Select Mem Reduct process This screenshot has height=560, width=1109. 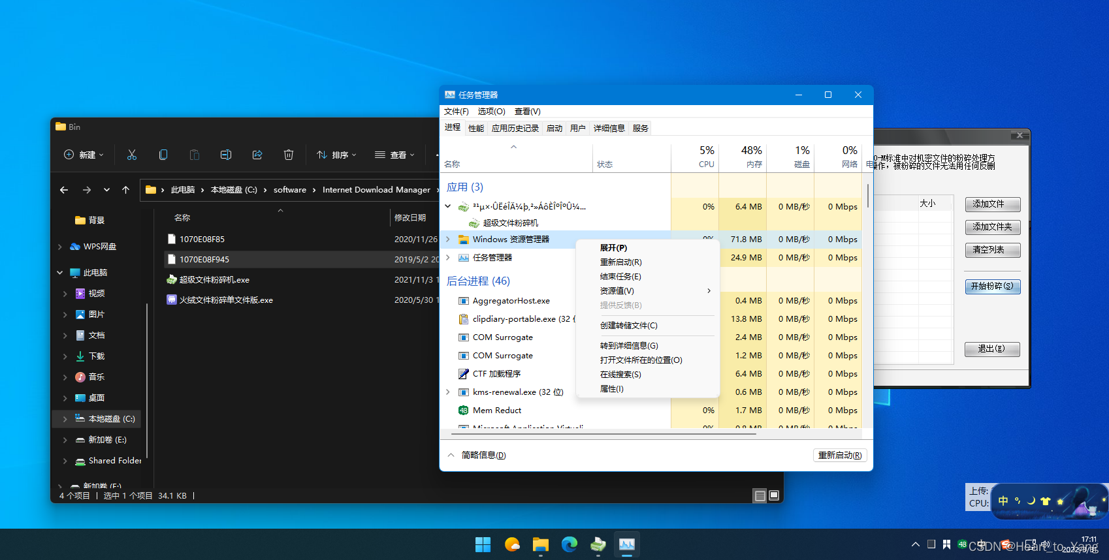coord(496,411)
